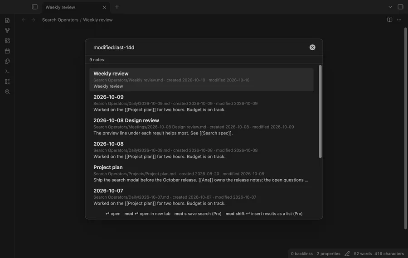Open the graph view icon
408x258 pixels.
point(7,30)
